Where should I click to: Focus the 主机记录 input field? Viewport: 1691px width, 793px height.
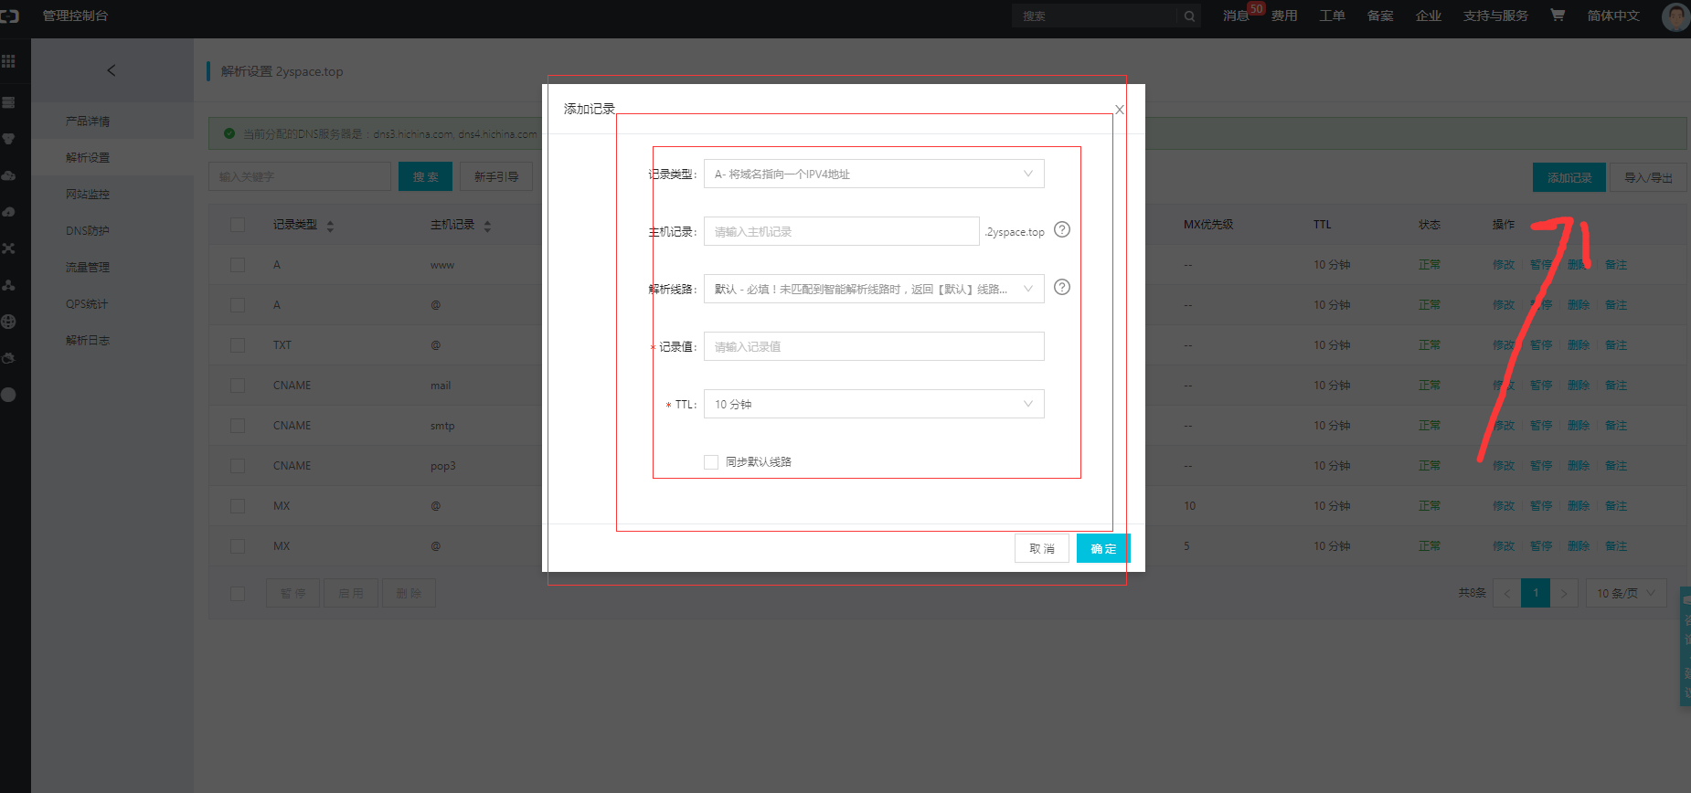coord(842,231)
